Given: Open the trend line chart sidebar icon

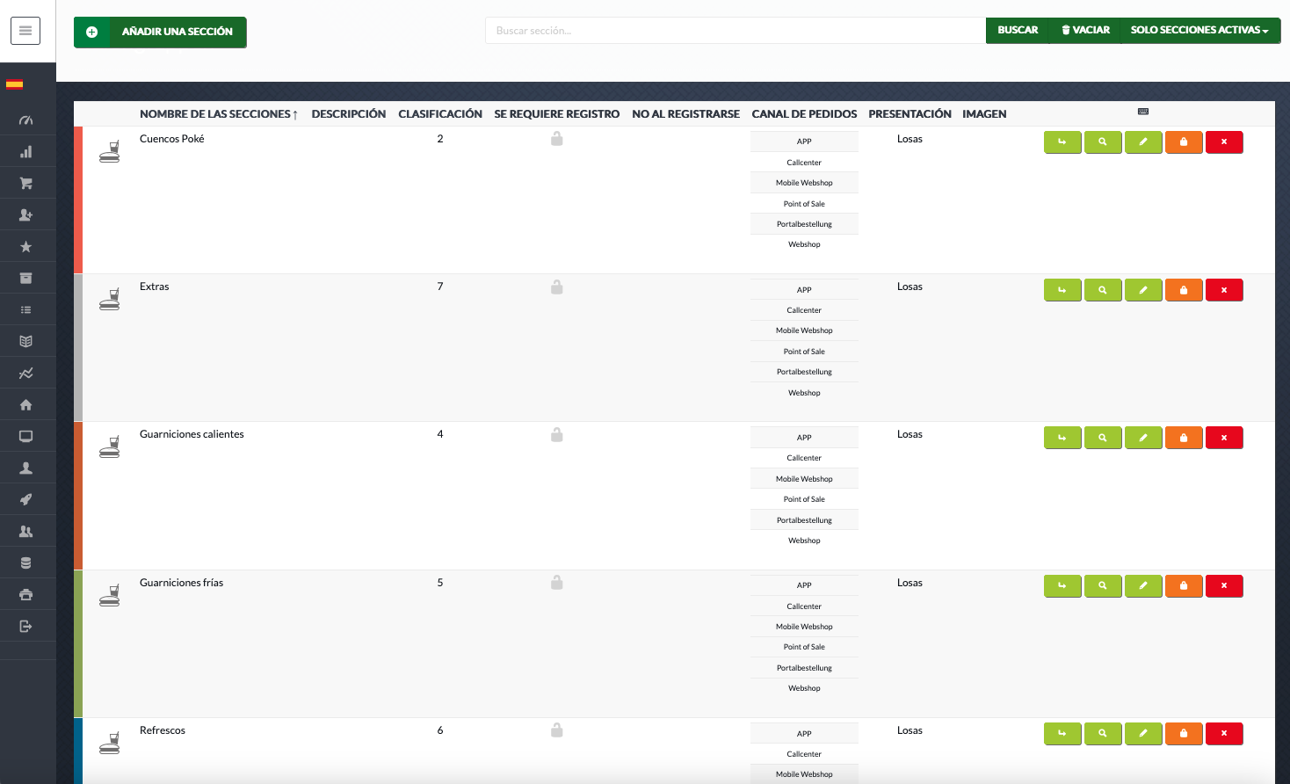Looking at the screenshot, I should 25,374.
